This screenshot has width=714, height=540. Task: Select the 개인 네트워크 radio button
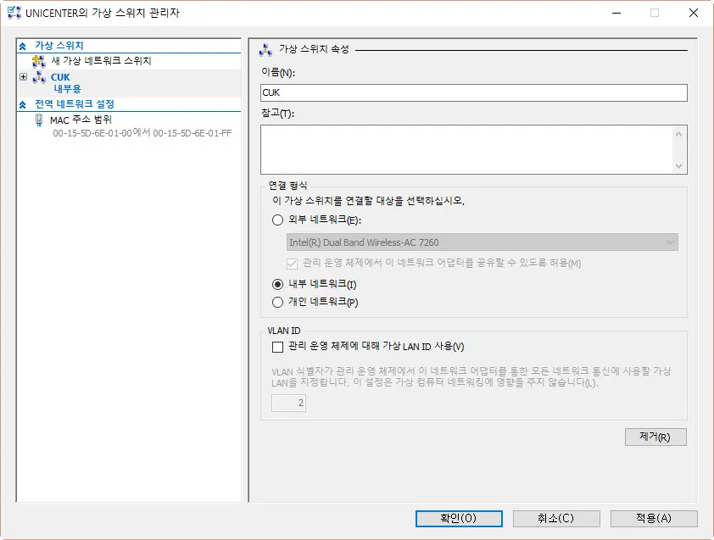click(277, 303)
